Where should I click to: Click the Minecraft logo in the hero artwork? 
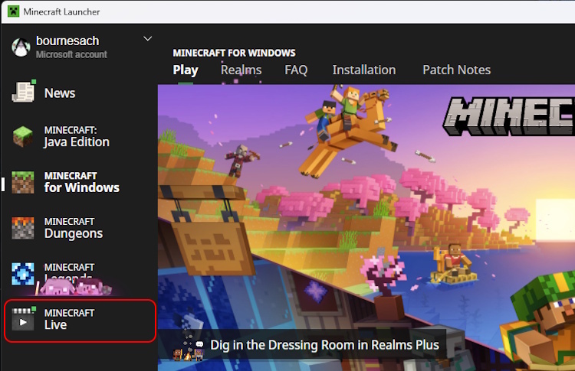[510, 115]
